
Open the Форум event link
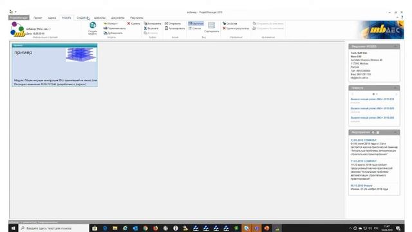(x=361, y=186)
